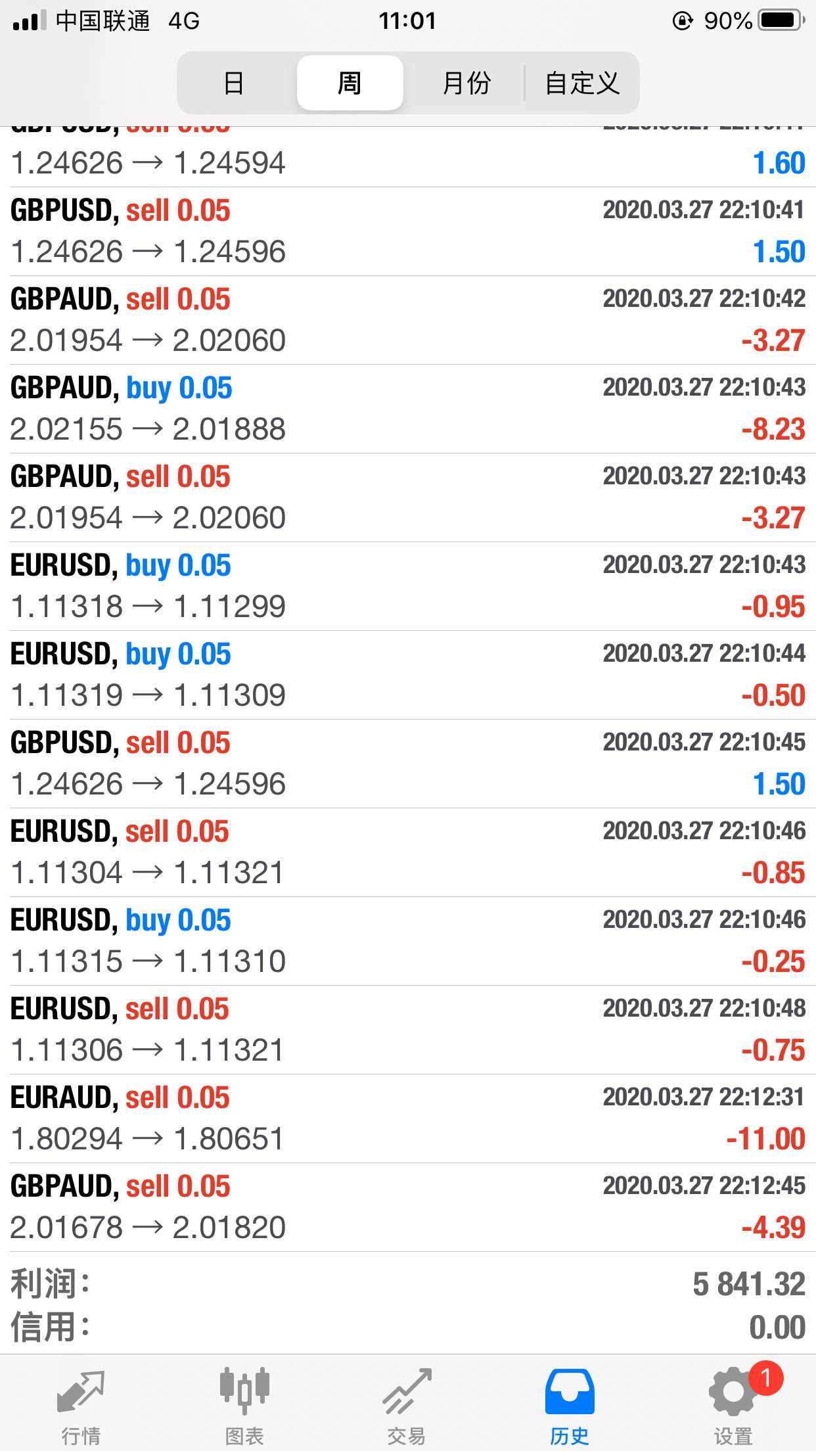Tap the 利润 profit total 5 841.32
Viewport: 816px width, 1451px height.
[x=748, y=1283]
